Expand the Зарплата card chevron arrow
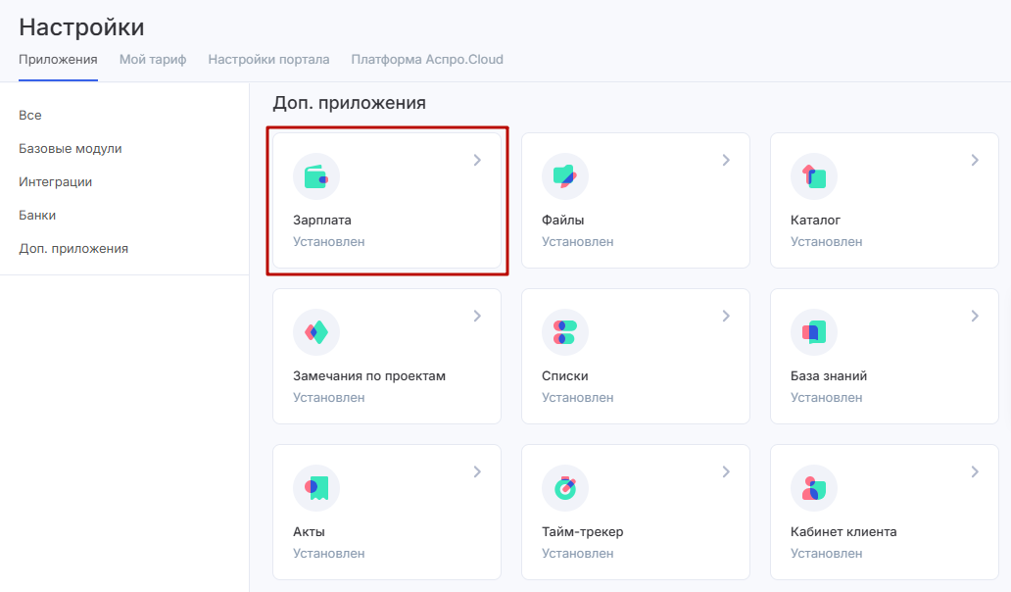 [477, 160]
